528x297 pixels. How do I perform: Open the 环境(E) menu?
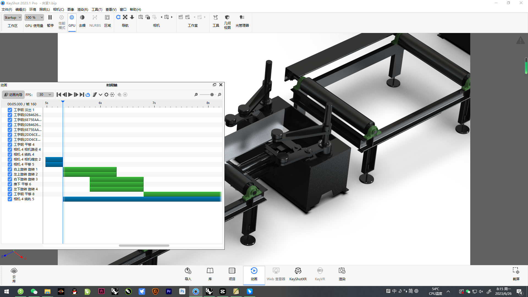32,9
